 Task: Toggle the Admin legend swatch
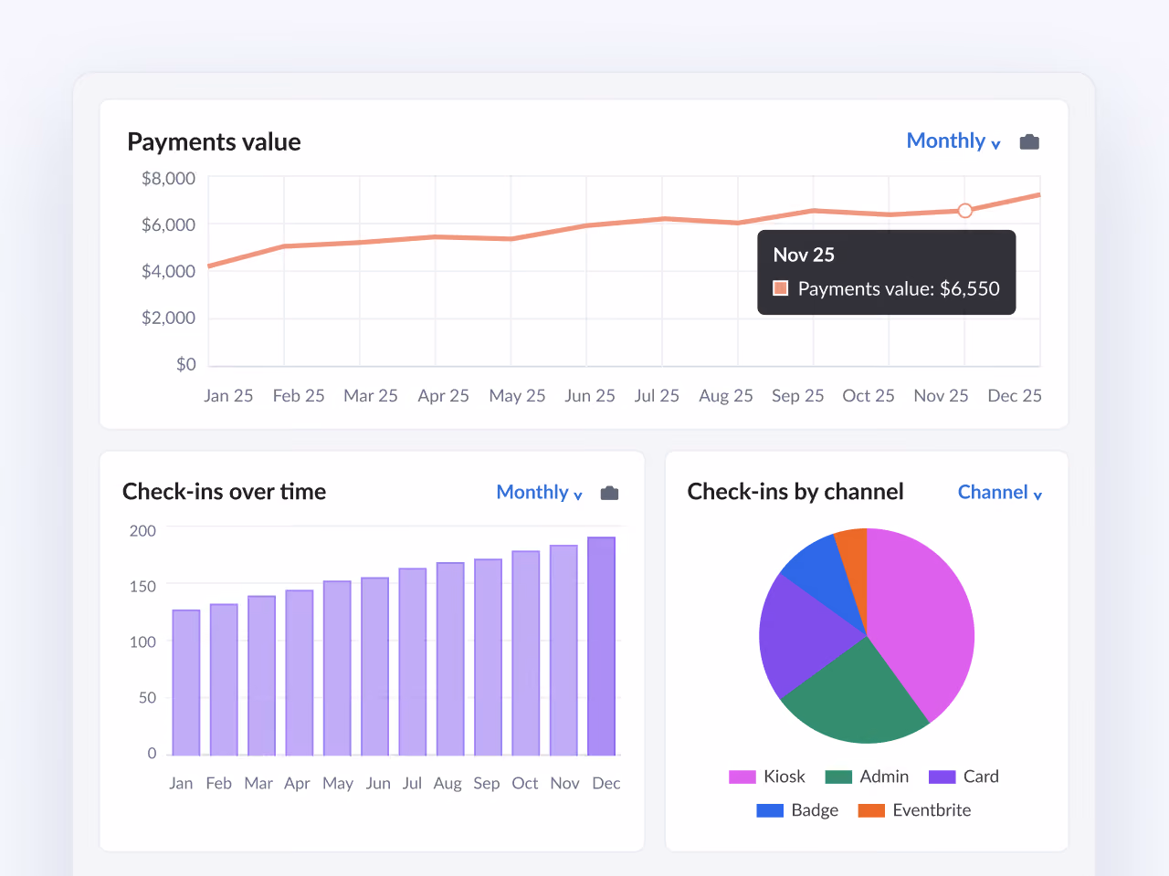[838, 777]
